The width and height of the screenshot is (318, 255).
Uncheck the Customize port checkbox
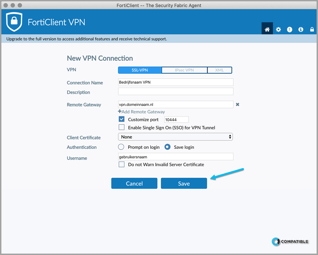tap(122, 119)
